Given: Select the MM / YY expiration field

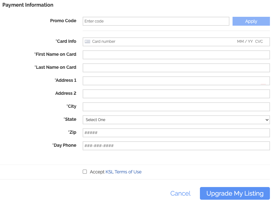Looking at the screenshot, I should tap(245, 42).
